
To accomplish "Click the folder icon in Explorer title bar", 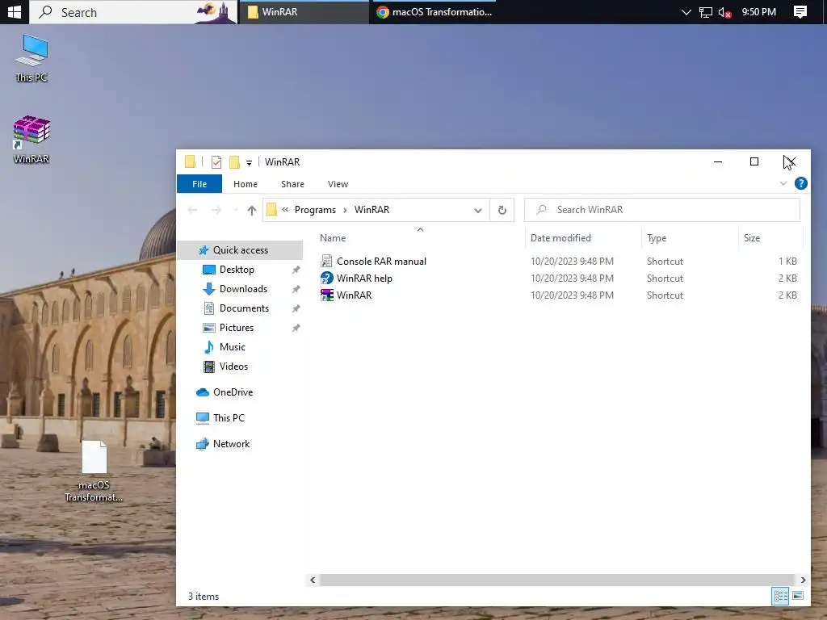I will coord(190,161).
